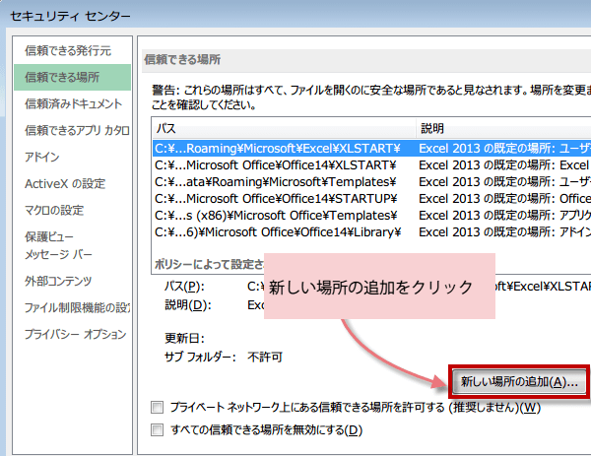Click the パス(P): label
The height and width of the screenshot is (456, 591).
click(x=184, y=287)
